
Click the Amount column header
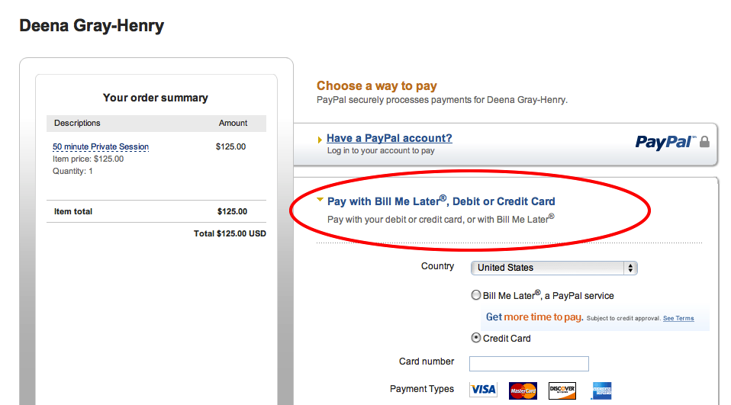pyautogui.click(x=233, y=123)
